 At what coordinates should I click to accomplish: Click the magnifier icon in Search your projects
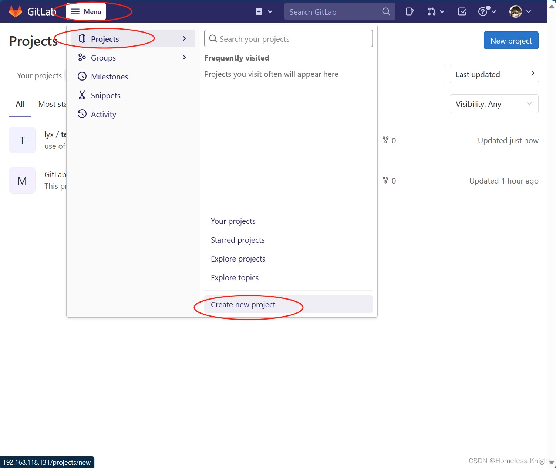[x=213, y=38]
